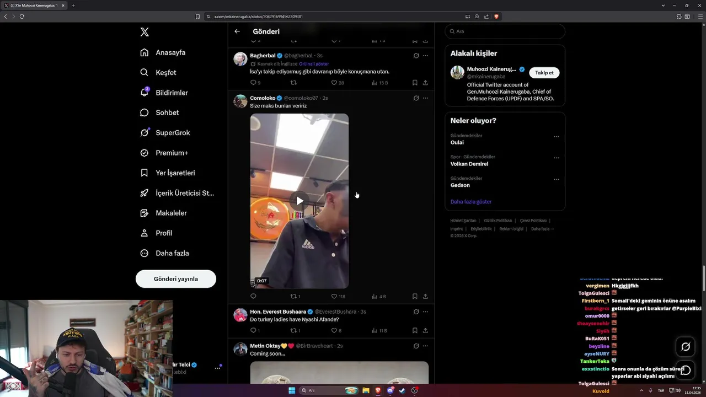Open Gedson trending topic
This screenshot has width=706, height=397.
(x=460, y=185)
